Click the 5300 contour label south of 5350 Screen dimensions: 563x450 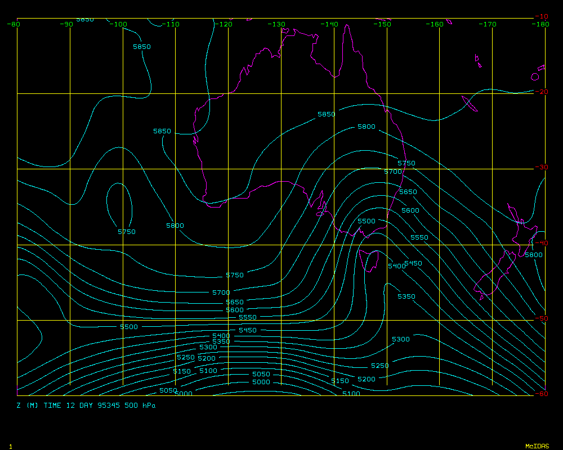pyautogui.click(x=401, y=339)
